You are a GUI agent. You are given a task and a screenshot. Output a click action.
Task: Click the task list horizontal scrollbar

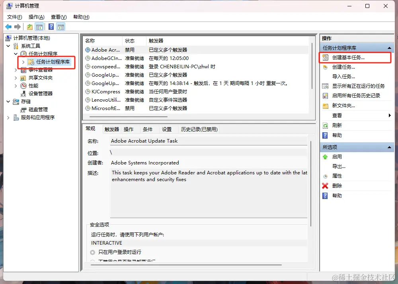point(129,117)
